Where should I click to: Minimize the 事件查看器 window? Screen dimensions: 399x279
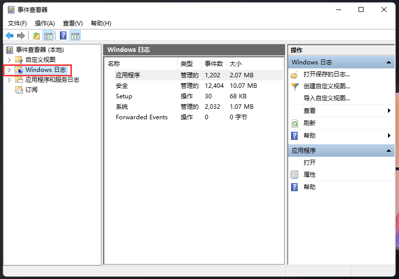(x=339, y=9)
